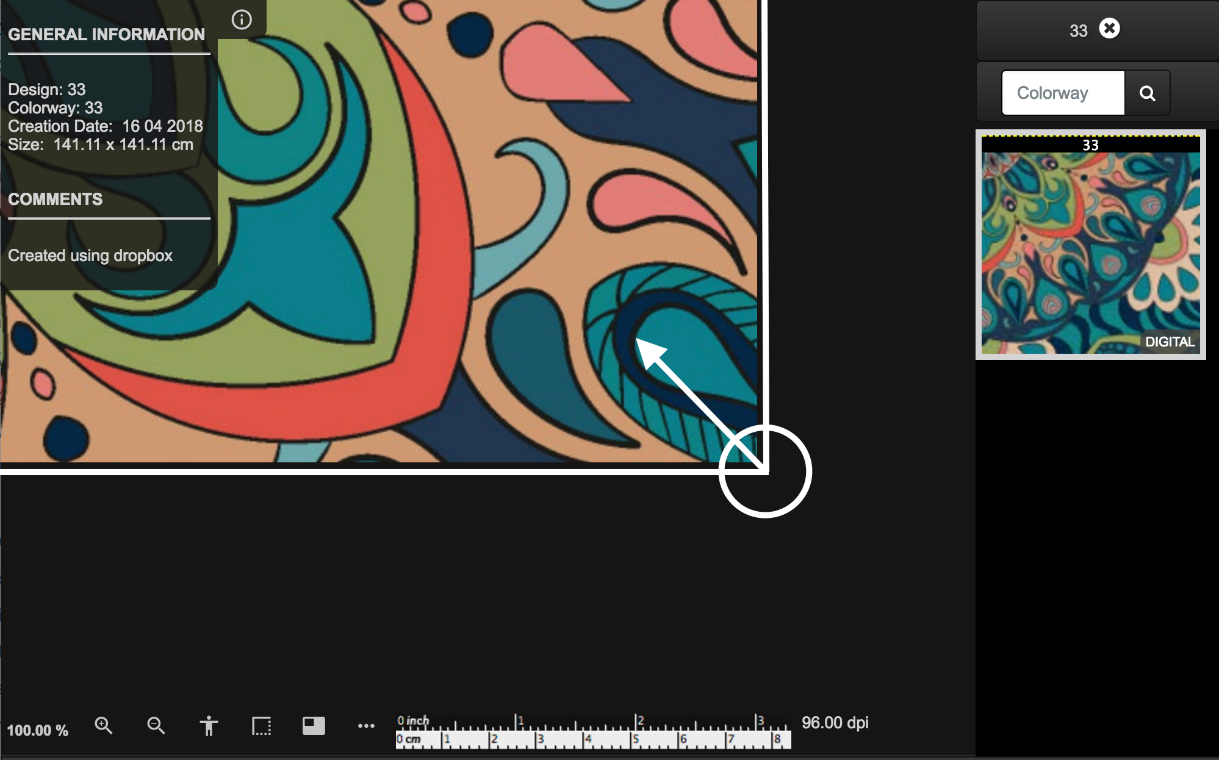Image resolution: width=1219 pixels, height=760 pixels.
Task: Click the human figure scale icon
Action: pyautogui.click(x=209, y=726)
